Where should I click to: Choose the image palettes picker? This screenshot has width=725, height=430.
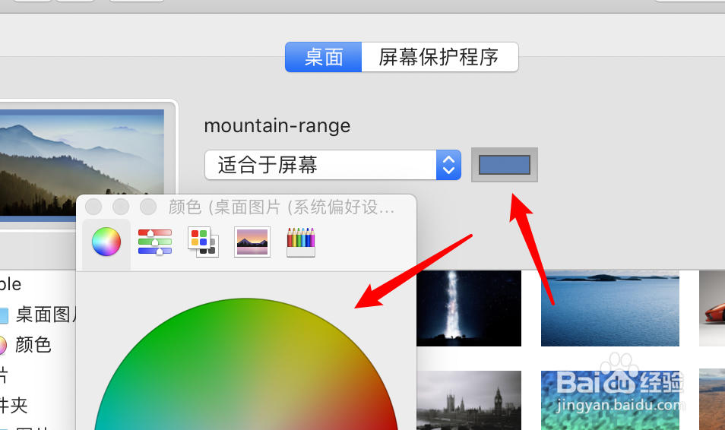pos(252,242)
